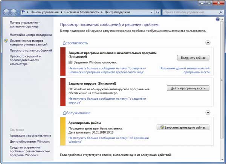Open Панель управления - домашняя страница link
Viewport: 226px width, 164px height.
point(24,24)
